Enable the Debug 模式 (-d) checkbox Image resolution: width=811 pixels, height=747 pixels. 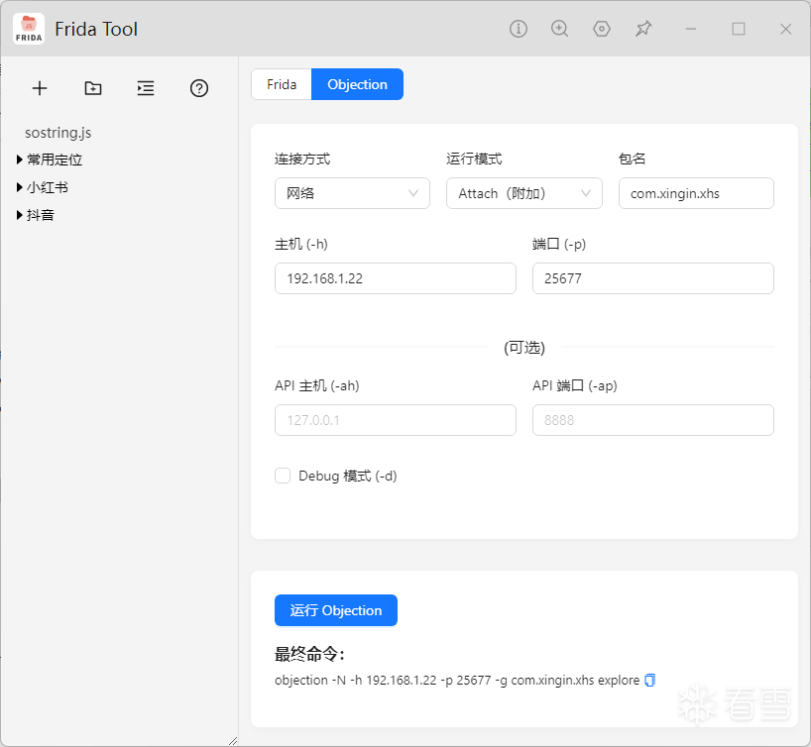coord(283,476)
